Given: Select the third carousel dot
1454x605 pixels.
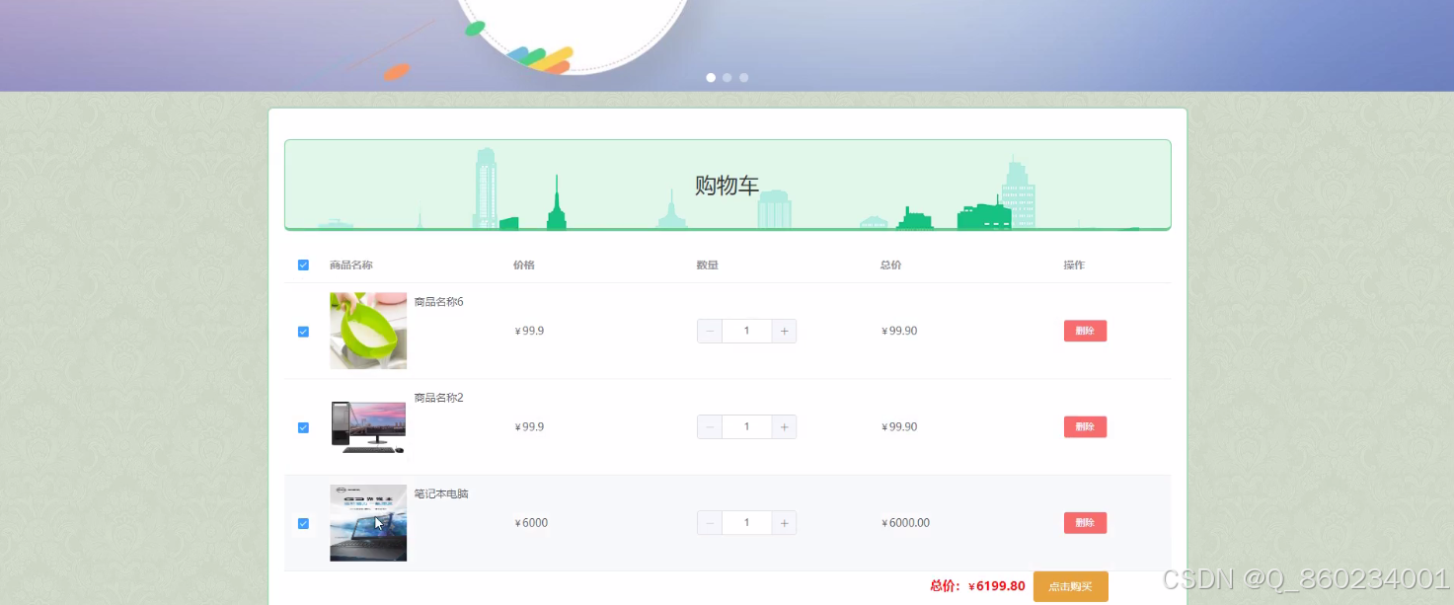Looking at the screenshot, I should coord(743,77).
